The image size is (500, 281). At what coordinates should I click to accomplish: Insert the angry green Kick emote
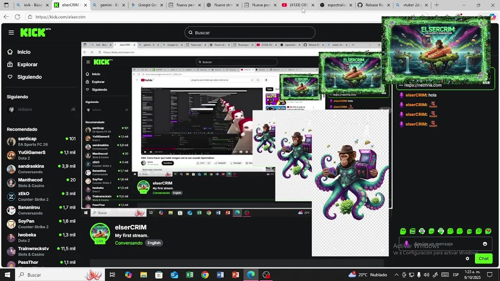(412, 231)
